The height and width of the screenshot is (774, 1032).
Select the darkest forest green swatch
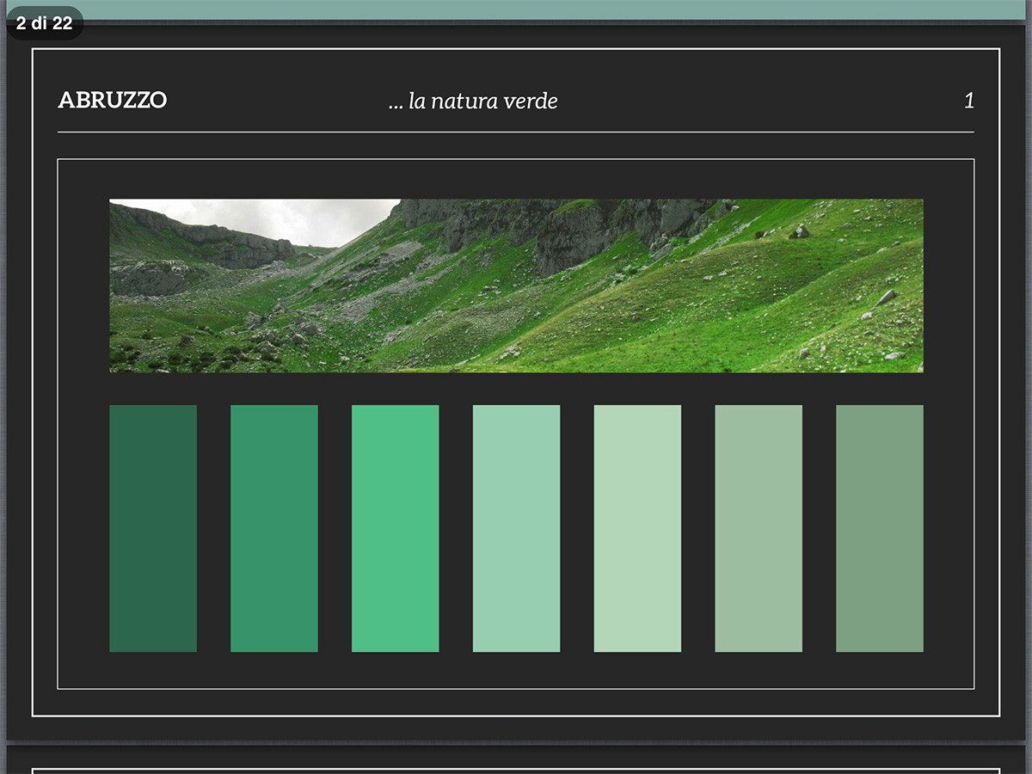click(x=153, y=528)
